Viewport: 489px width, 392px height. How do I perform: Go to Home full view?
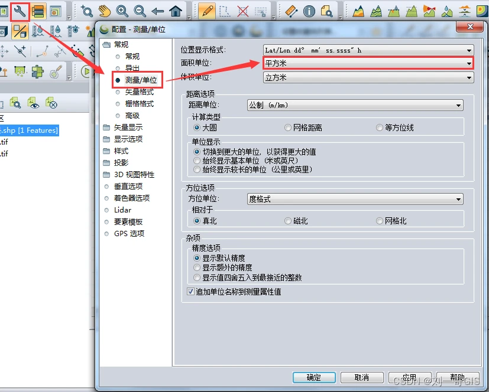(x=176, y=12)
